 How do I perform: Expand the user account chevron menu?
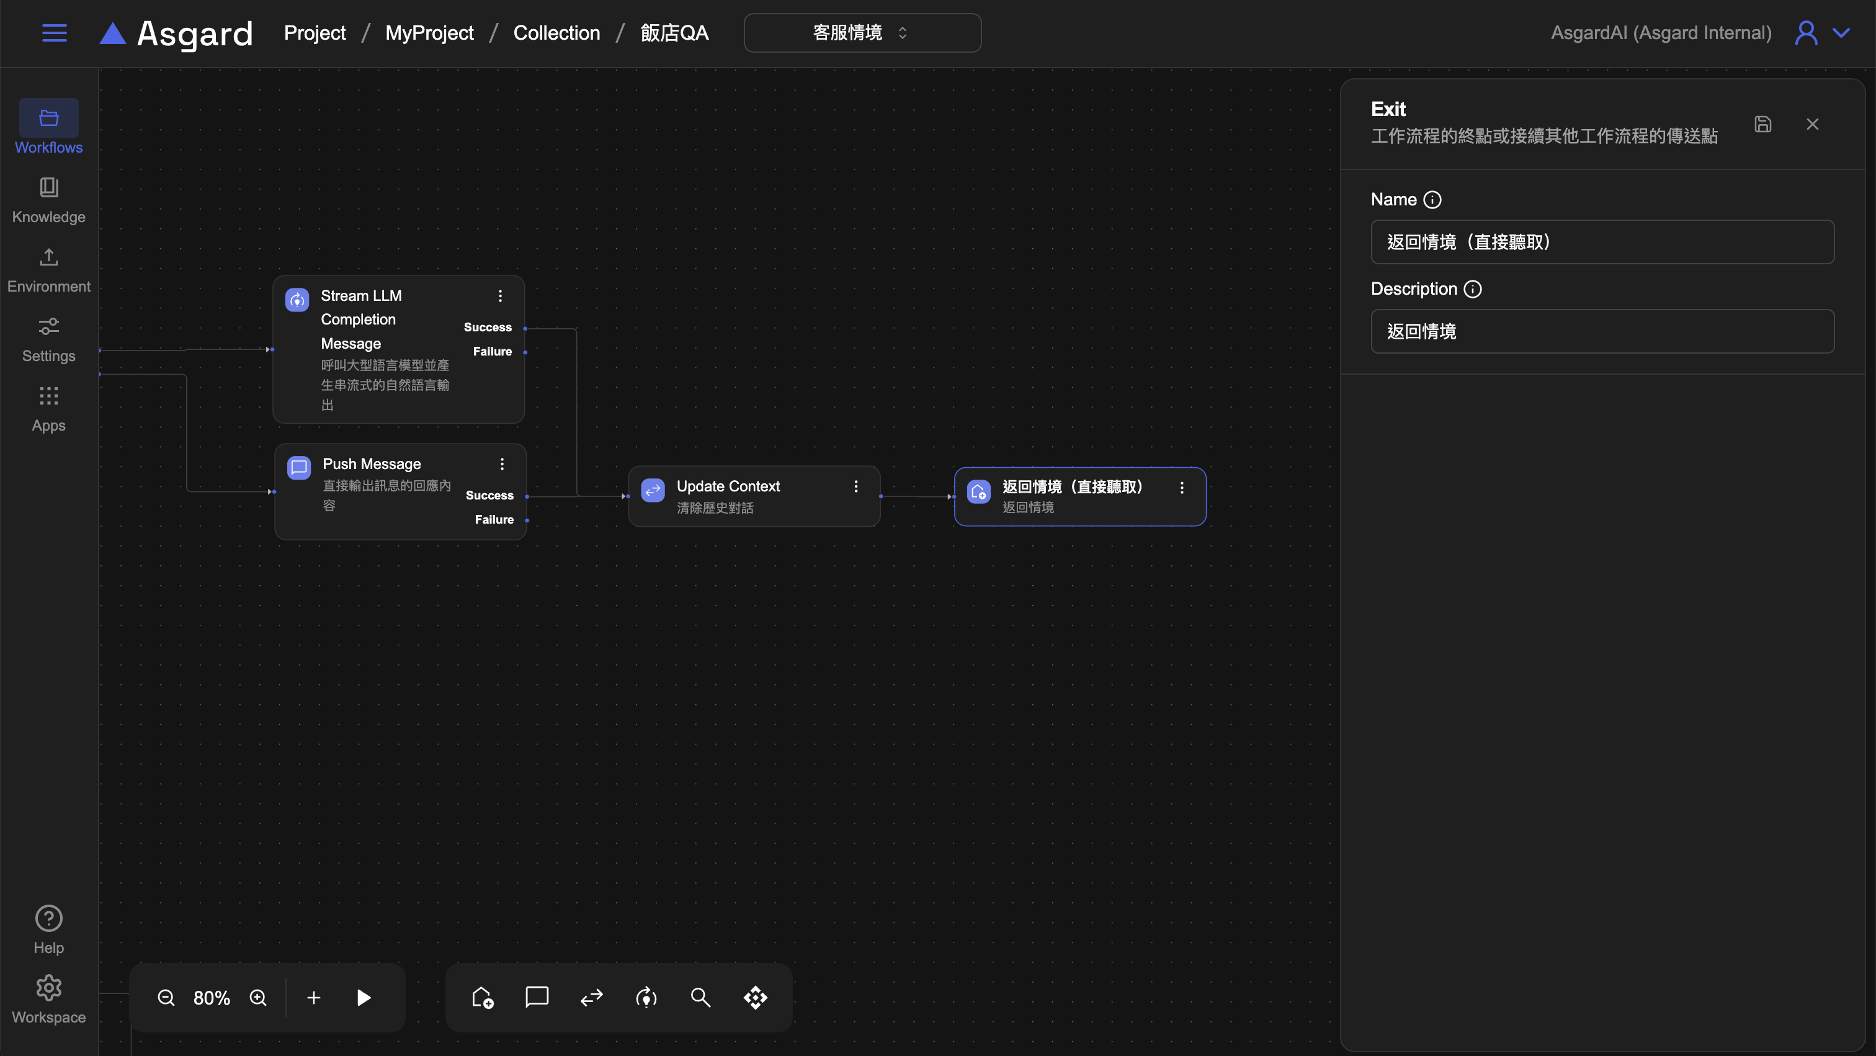tap(1842, 33)
